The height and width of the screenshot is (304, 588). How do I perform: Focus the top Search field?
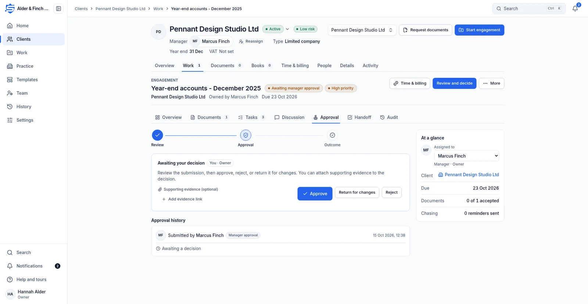(x=529, y=8)
